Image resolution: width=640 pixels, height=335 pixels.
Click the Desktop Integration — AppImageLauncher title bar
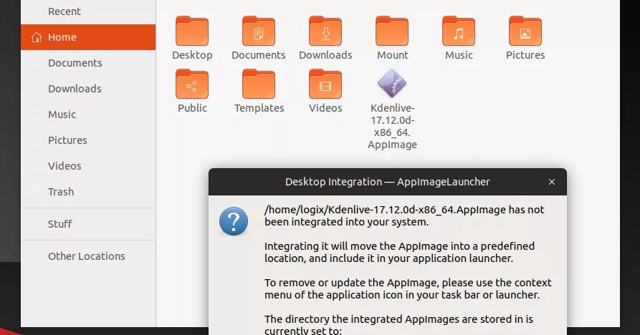pyautogui.click(x=387, y=182)
